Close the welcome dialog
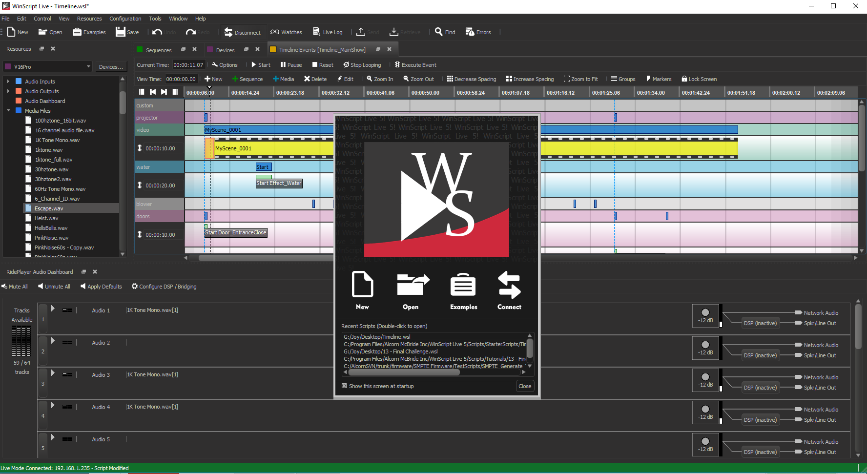Image resolution: width=867 pixels, height=474 pixels. click(524, 386)
